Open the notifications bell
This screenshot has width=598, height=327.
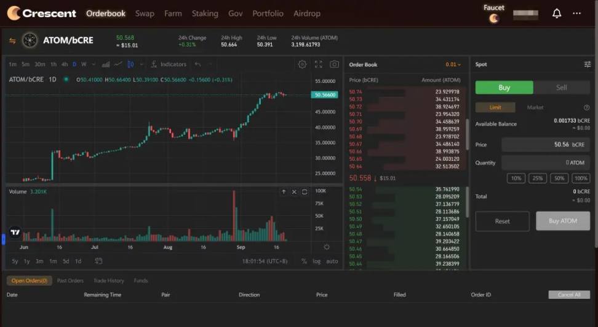557,13
